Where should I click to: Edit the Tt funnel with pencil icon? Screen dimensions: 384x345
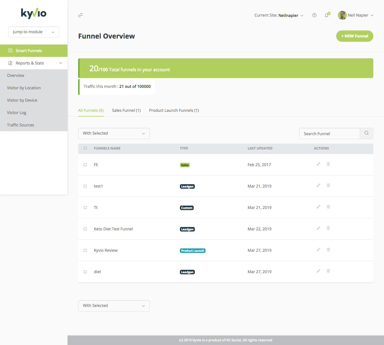coord(319,207)
